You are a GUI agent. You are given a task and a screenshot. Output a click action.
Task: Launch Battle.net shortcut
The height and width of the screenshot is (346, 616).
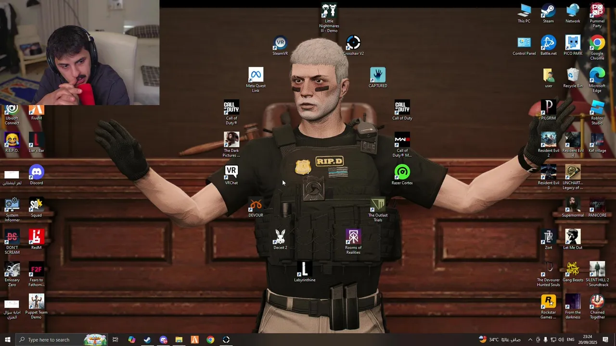click(548, 46)
